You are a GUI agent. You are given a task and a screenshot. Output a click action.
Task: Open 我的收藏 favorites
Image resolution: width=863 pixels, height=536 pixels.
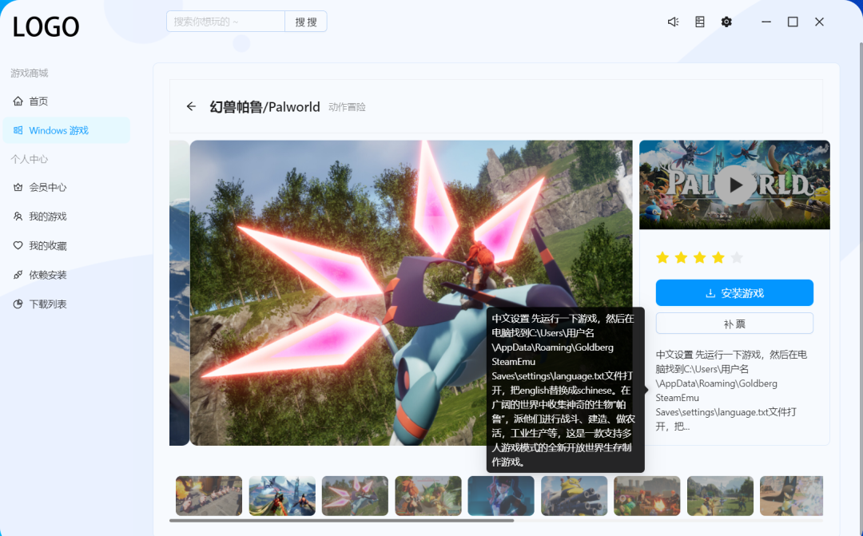[x=66, y=246]
